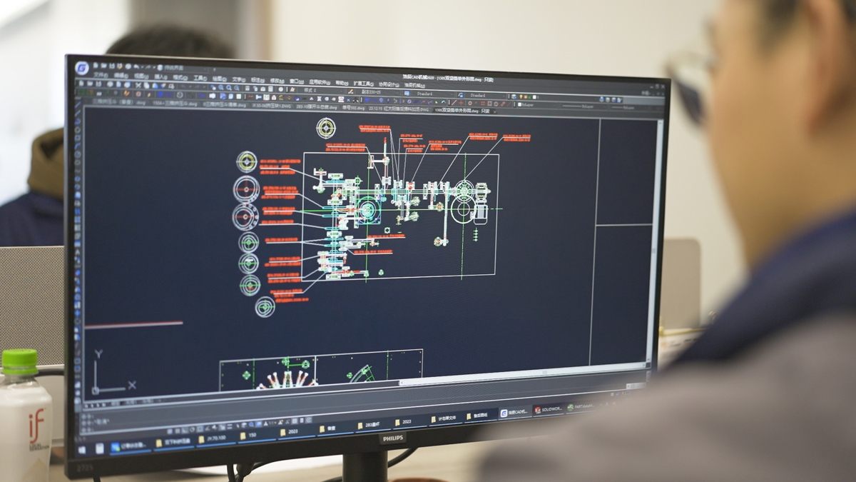Click the Windows Start button
Image resolution: width=856 pixels, height=482 pixels.
81,449
